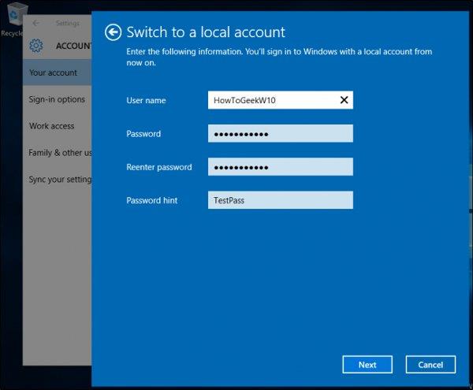Clear the User name field with X
The image size is (473, 390).
(x=344, y=100)
